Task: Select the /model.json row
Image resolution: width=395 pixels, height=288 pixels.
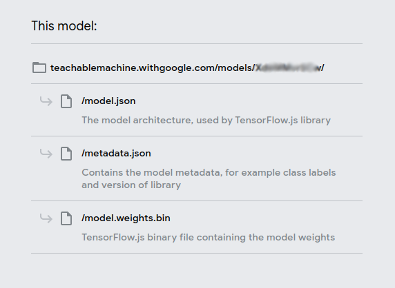Action: coord(197,110)
